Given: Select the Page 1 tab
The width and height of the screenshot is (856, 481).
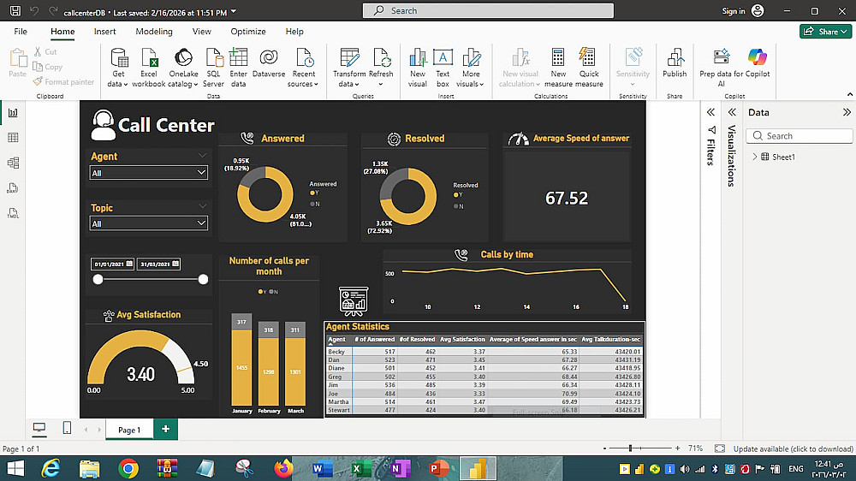Looking at the screenshot, I should [129, 430].
